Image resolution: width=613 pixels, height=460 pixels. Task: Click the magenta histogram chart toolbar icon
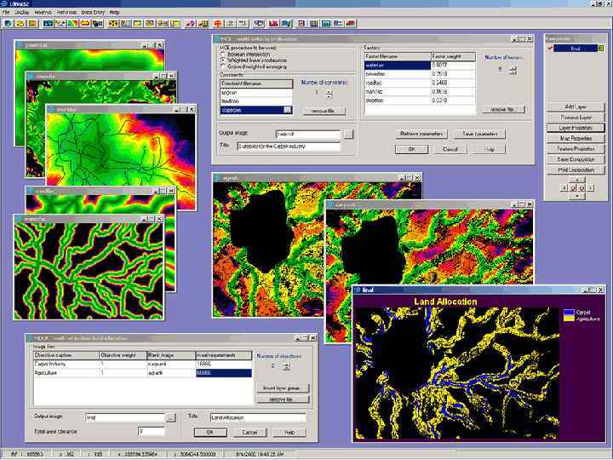point(273,24)
